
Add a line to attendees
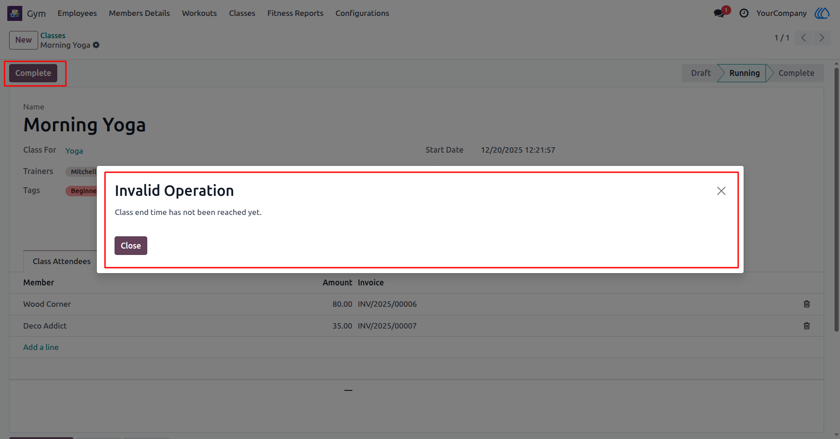coord(41,347)
